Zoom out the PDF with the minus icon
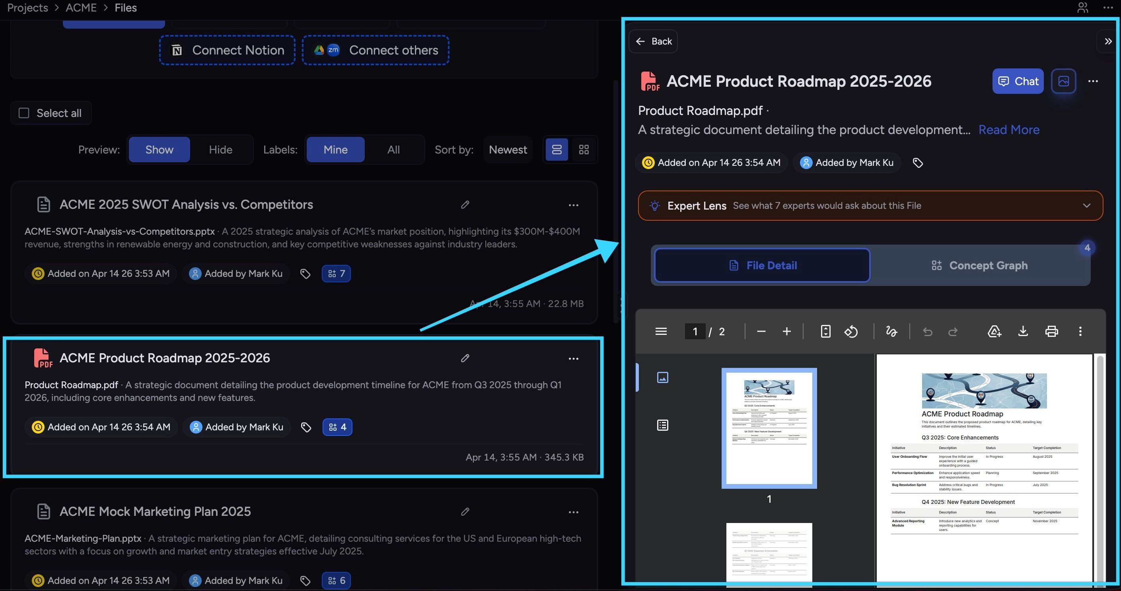Screen dimensions: 1121x591 [761, 332]
